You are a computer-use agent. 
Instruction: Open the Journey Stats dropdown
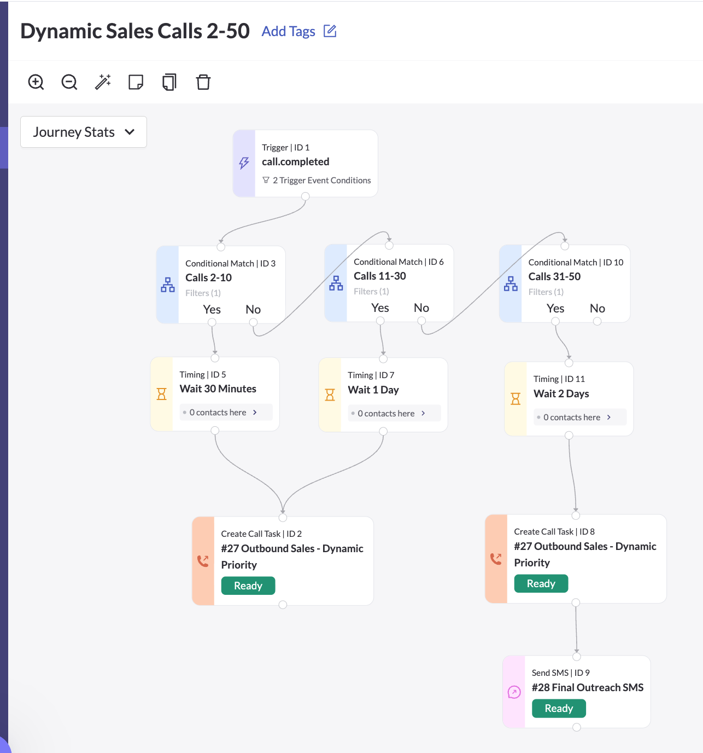point(84,132)
